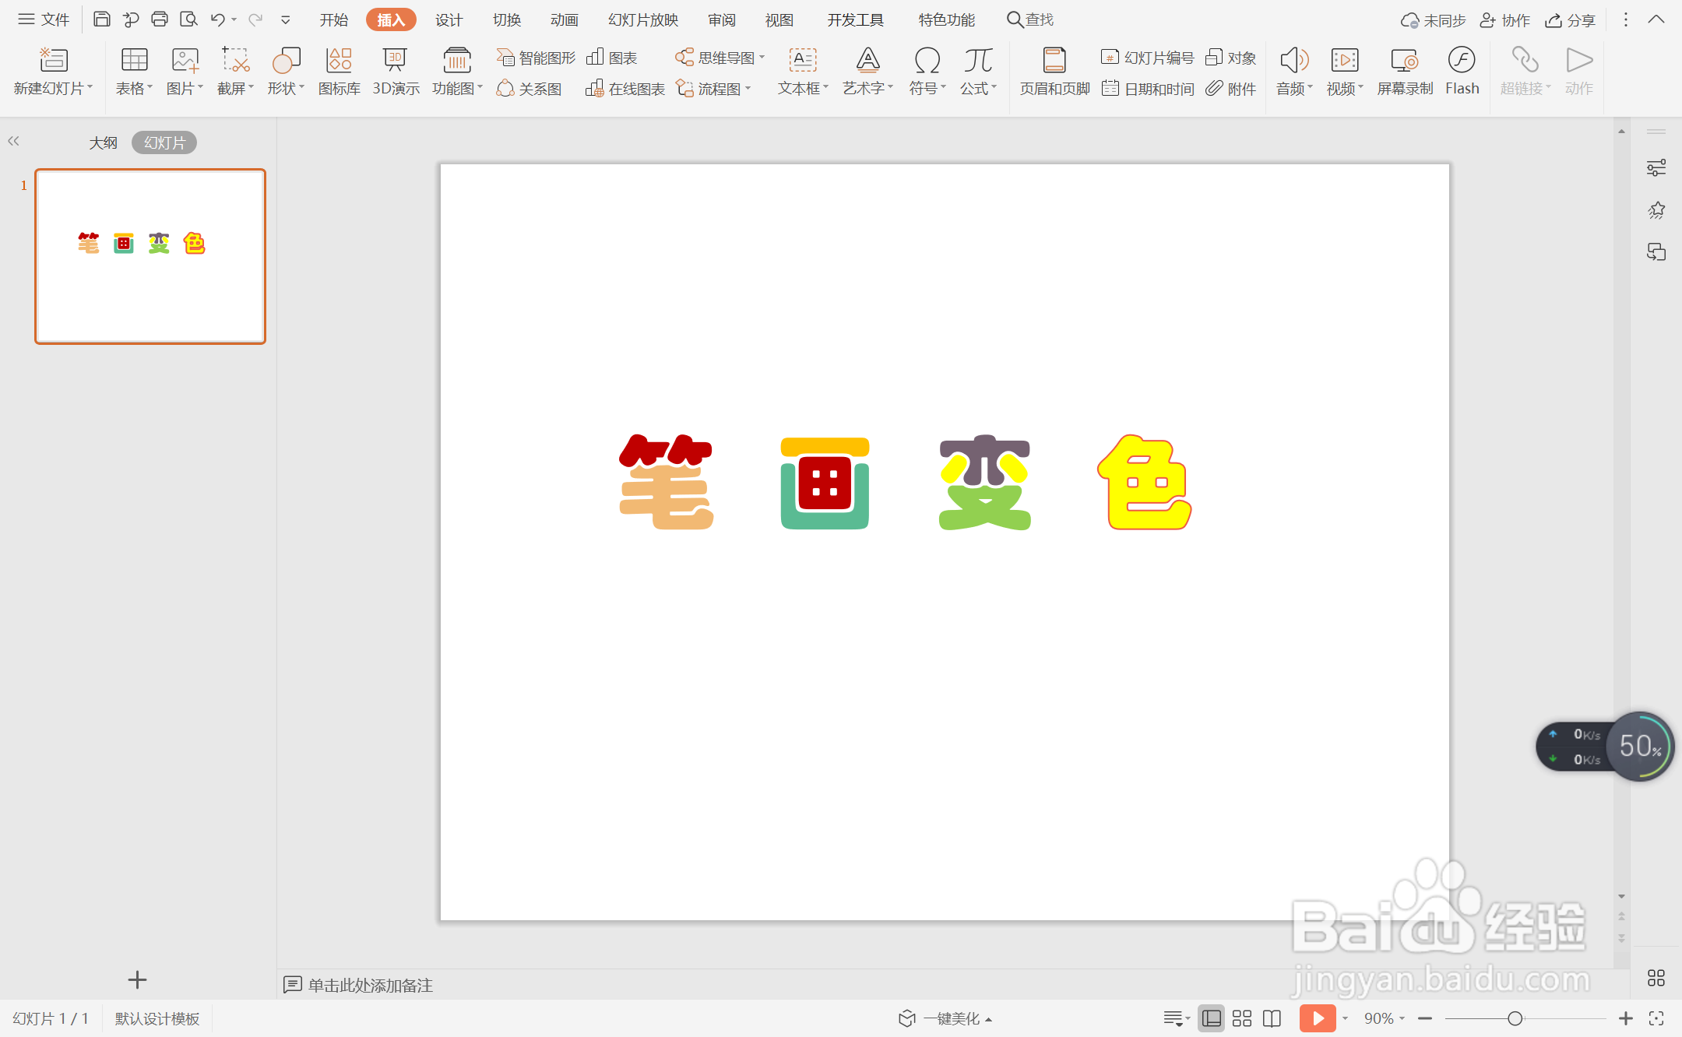Image resolution: width=1682 pixels, height=1037 pixels.
Task: Switch to the 大纲 outline view
Action: click(x=103, y=142)
